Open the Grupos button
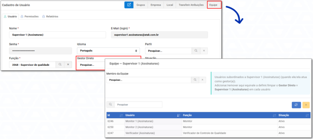Image resolution: width=313 pixels, height=139 pixels. (141, 5)
